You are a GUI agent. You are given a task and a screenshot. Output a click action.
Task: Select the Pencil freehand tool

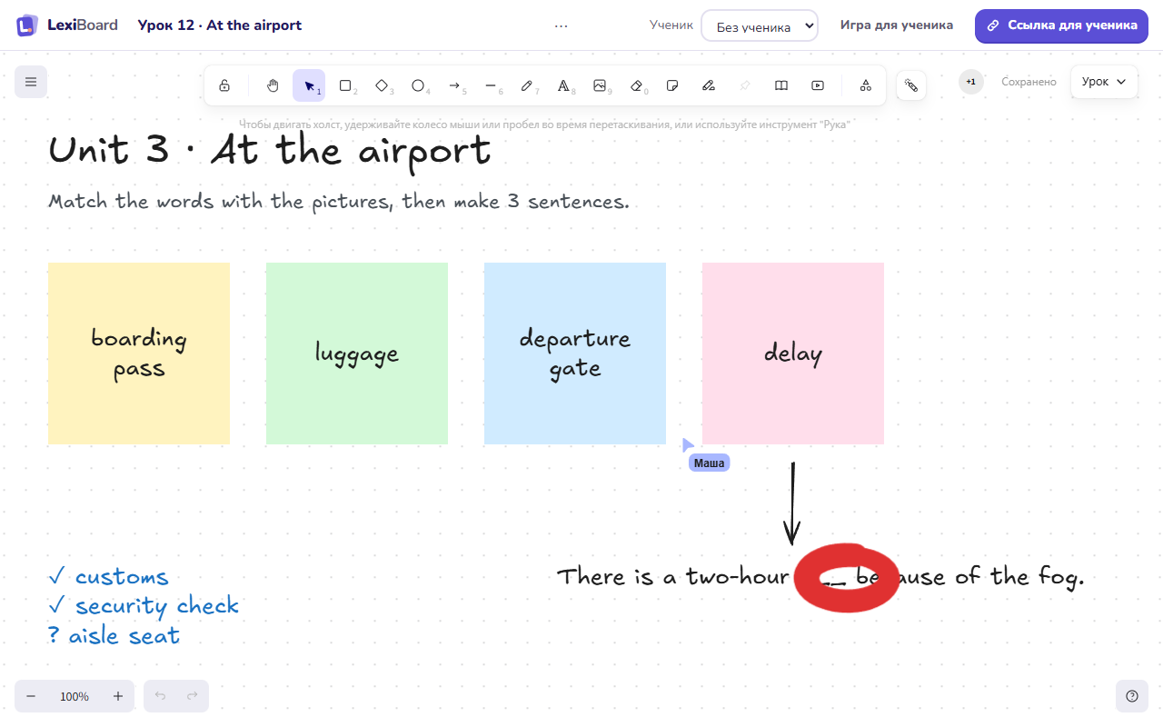(527, 85)
